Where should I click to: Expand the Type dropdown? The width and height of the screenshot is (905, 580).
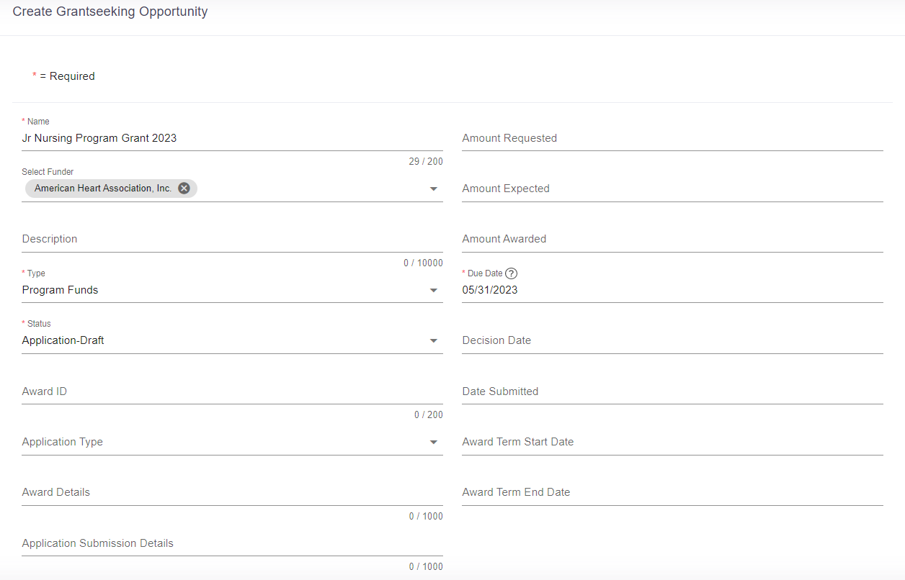(x=434, y=291)
